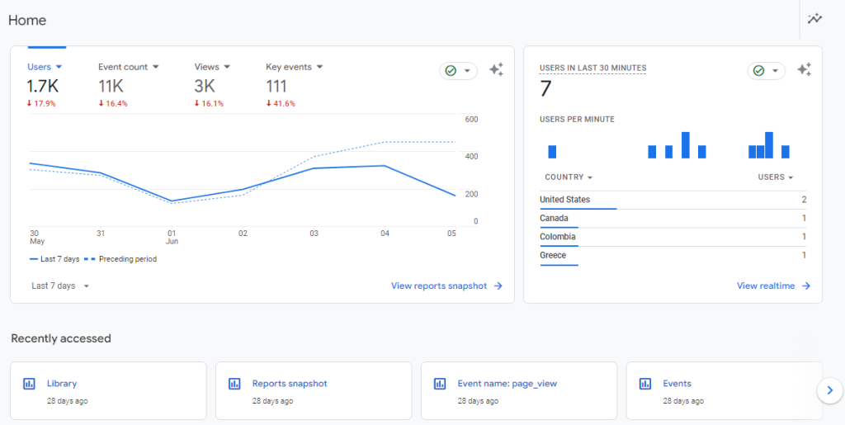Screen dimensions: 845x425
Task: Open the Reports snapshot recent item
Action: (x=314, y=390)
